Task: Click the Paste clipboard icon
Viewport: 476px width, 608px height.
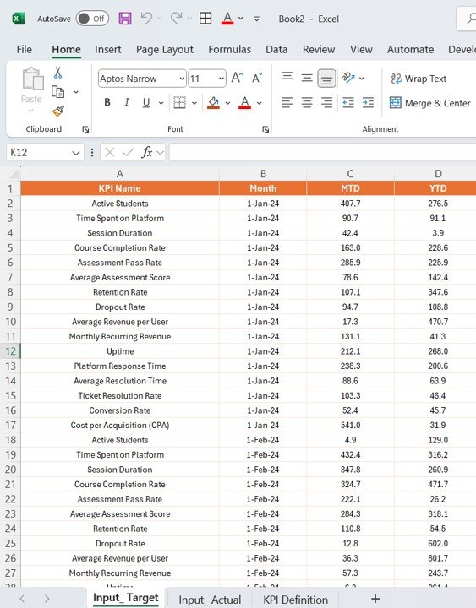Action: [x=33, y=79]
